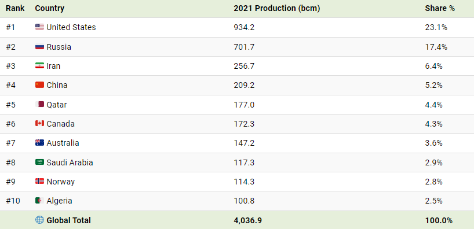Click Russia's 17.4% share cell
Viewport: 474px width, 229px height.
click(436, 47)
